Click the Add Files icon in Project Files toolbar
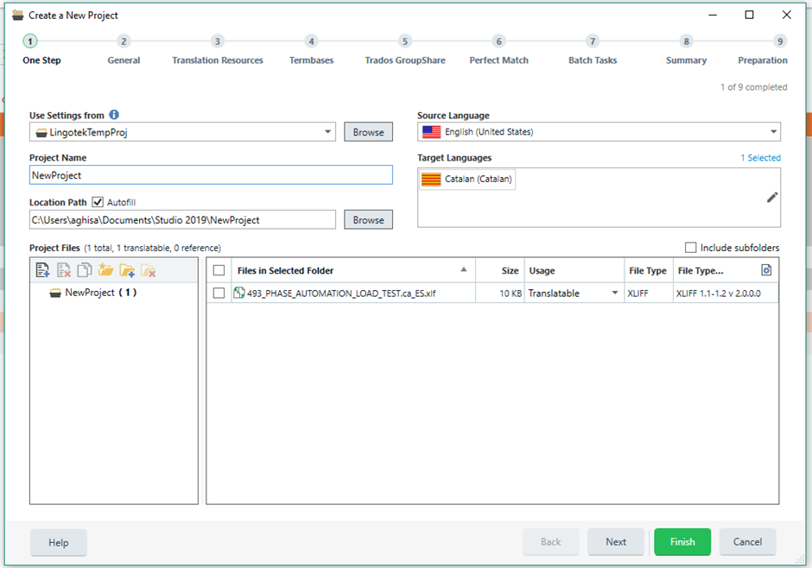 coord(42,270)
